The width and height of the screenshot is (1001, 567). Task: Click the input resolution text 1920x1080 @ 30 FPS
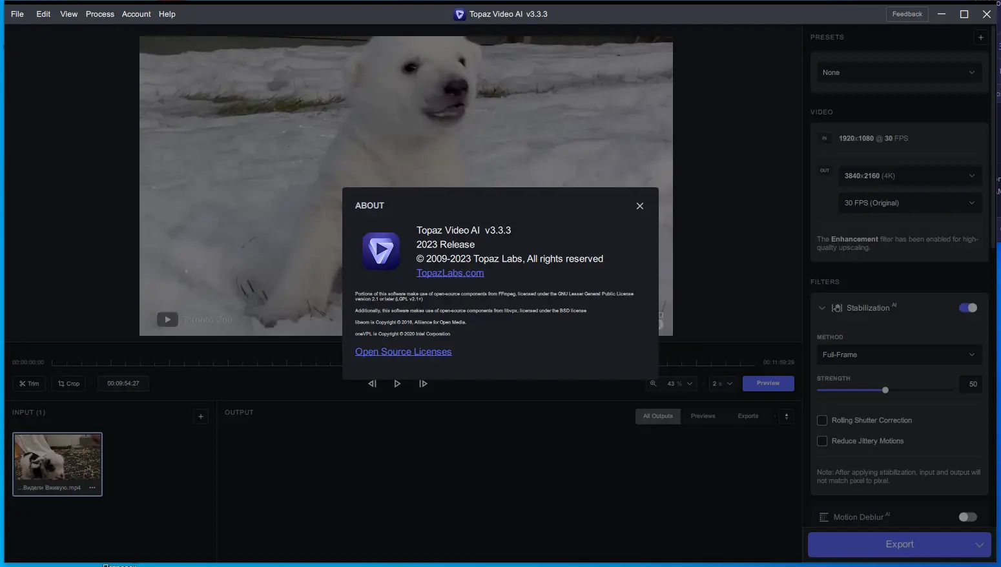873,138
